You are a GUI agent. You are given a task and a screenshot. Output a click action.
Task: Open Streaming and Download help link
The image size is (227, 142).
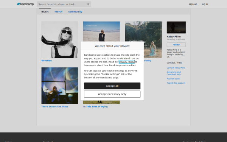(174, 73)
